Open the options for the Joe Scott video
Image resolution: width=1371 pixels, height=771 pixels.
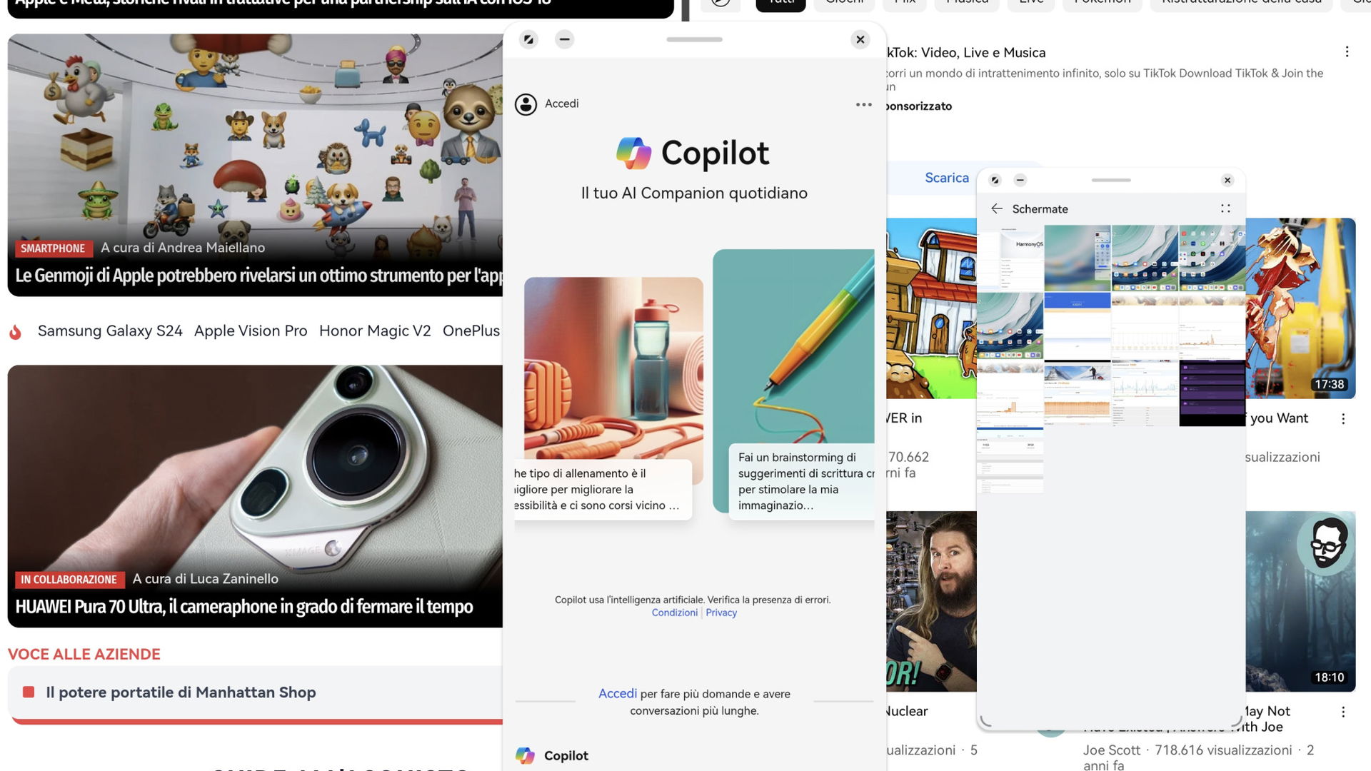pos(1342,712)
